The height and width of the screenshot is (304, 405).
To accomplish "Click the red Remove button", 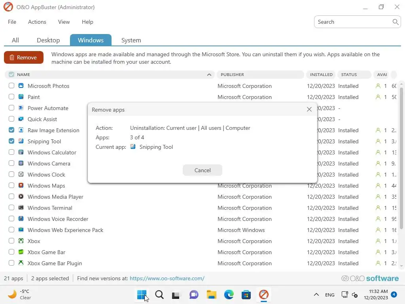I will tap(24, 57).
